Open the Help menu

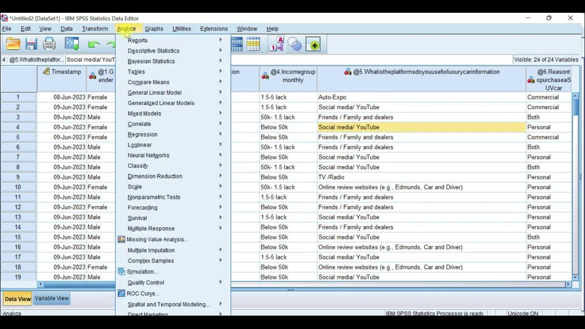(272, 29)
